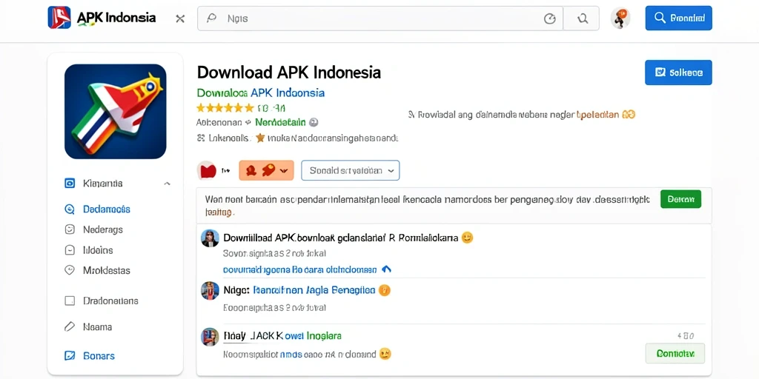The width and height of the screenshot is (759, 379).
Task: Select Nederags in the sidebar
Action: pos(102,229)
